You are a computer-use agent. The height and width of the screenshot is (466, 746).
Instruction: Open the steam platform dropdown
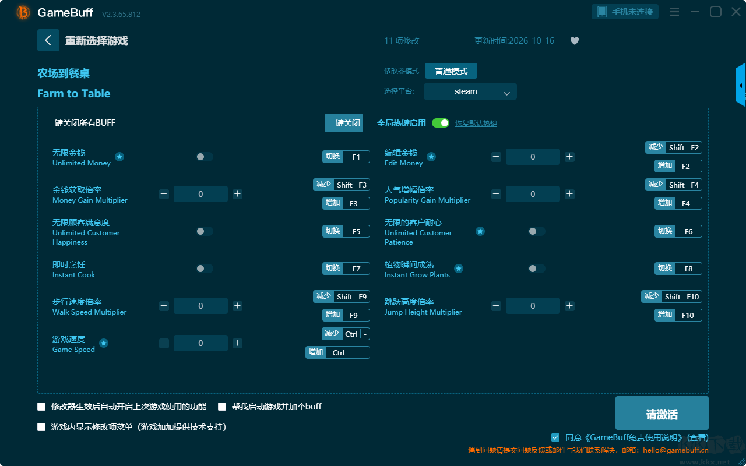(470, 91)
